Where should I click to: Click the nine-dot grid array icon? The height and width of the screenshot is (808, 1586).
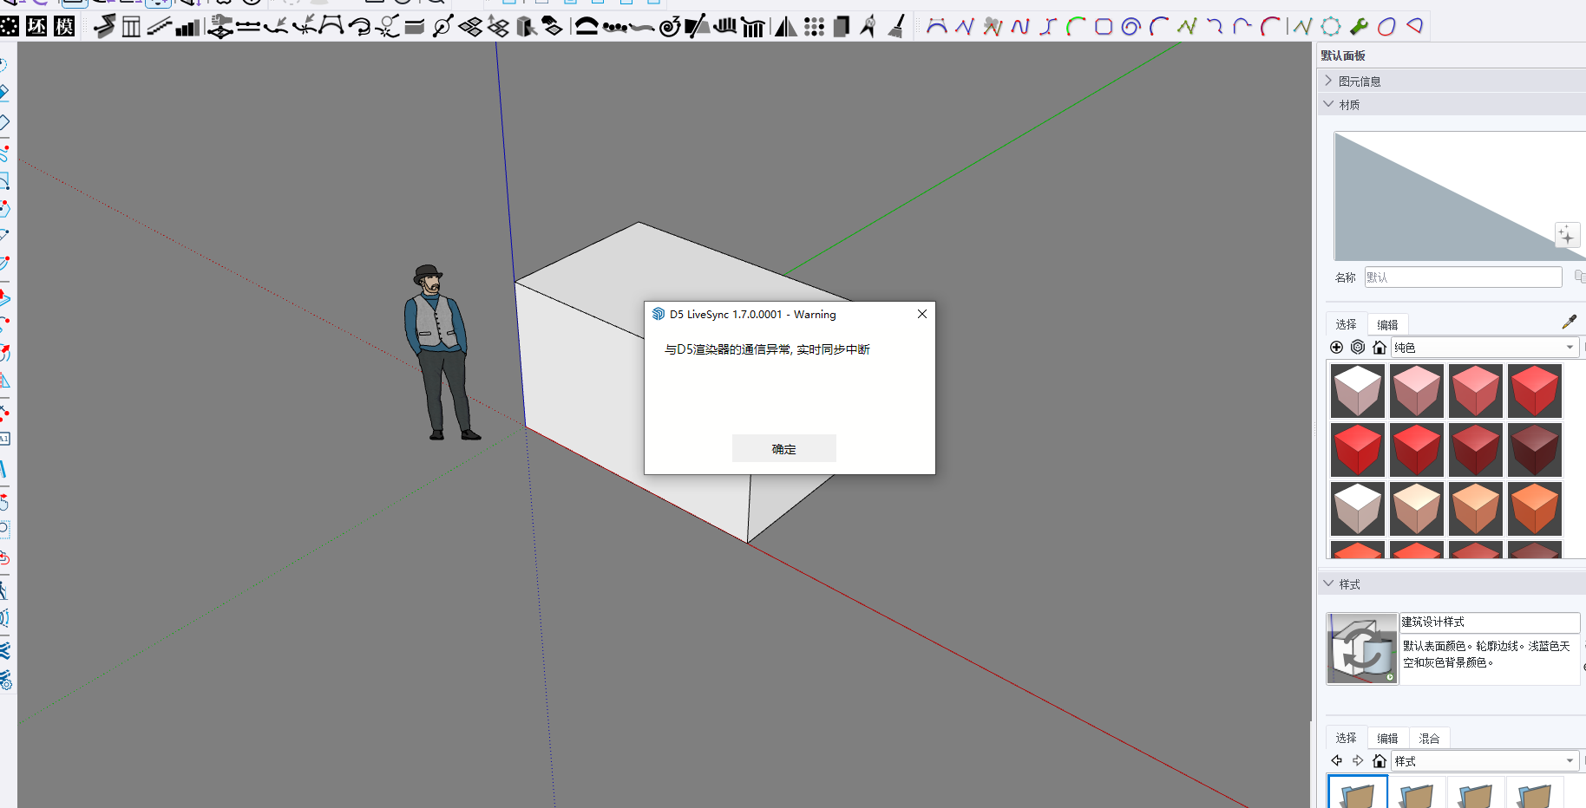point(814,26)
